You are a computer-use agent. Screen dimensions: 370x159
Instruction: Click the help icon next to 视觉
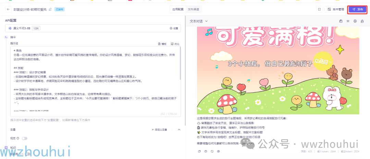click(18, 138)
